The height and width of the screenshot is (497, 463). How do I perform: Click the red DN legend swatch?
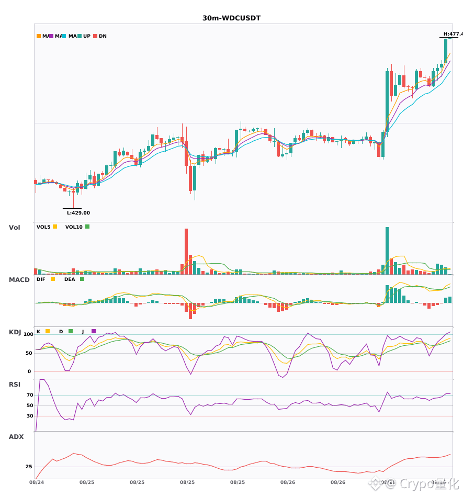pos(95,36)
